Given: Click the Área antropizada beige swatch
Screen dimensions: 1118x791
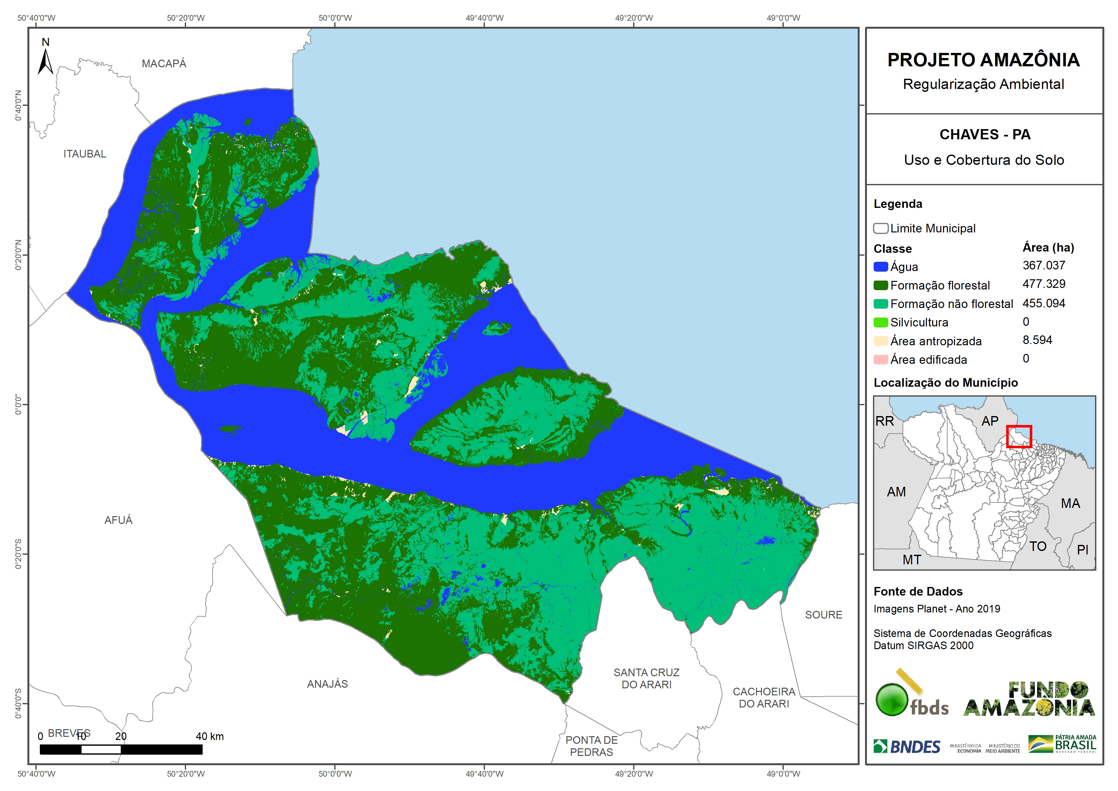Looking at the screenshot, I should (880, 341).
